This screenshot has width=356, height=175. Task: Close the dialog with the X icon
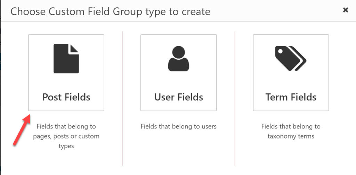coord(346,10)
